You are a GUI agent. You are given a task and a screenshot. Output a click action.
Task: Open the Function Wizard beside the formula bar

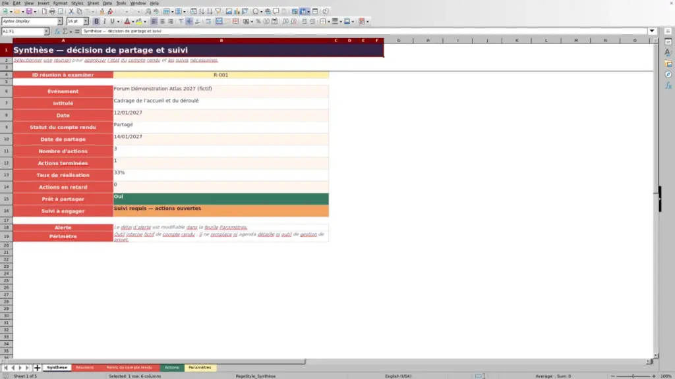(x=57, y=32)
